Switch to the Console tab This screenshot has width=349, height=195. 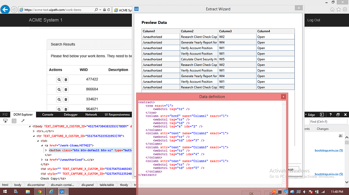point(47,114)
